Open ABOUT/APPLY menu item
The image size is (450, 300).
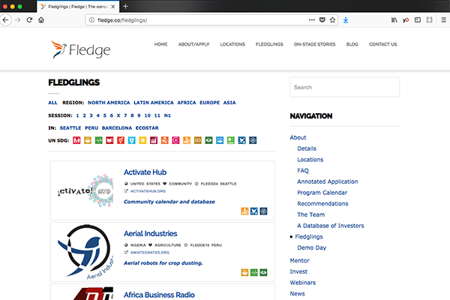pos(193,44)
